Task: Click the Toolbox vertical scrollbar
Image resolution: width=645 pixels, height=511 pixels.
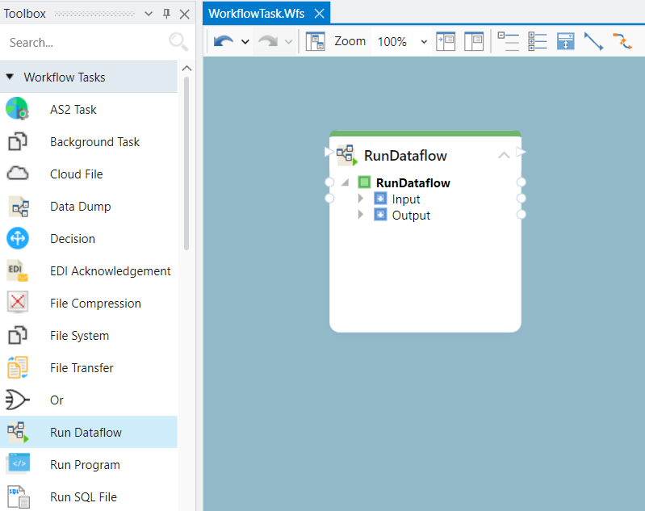Action: click(x=186, y=161)
